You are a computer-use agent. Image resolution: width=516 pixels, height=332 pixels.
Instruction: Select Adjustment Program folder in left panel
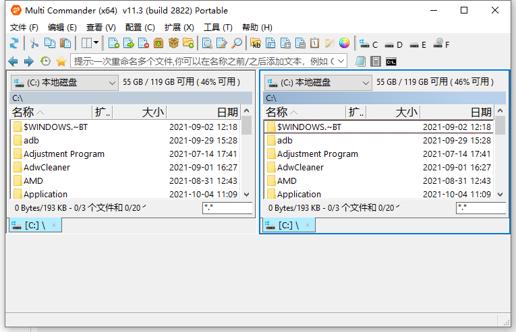tap(125, 154)
